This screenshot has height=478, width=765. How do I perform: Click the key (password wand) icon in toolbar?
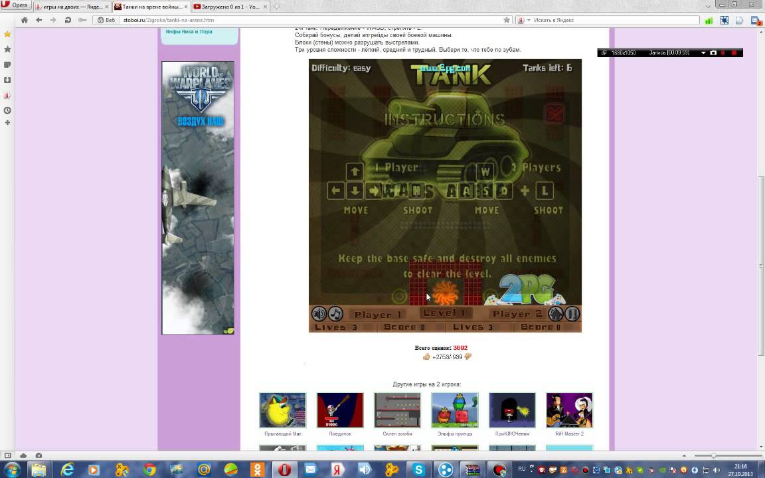tap(82, 20)
